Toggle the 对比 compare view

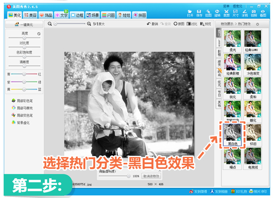tap(192, 24)
